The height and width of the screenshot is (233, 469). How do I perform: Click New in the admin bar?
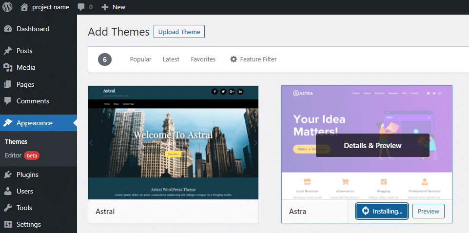coord(119,7)
